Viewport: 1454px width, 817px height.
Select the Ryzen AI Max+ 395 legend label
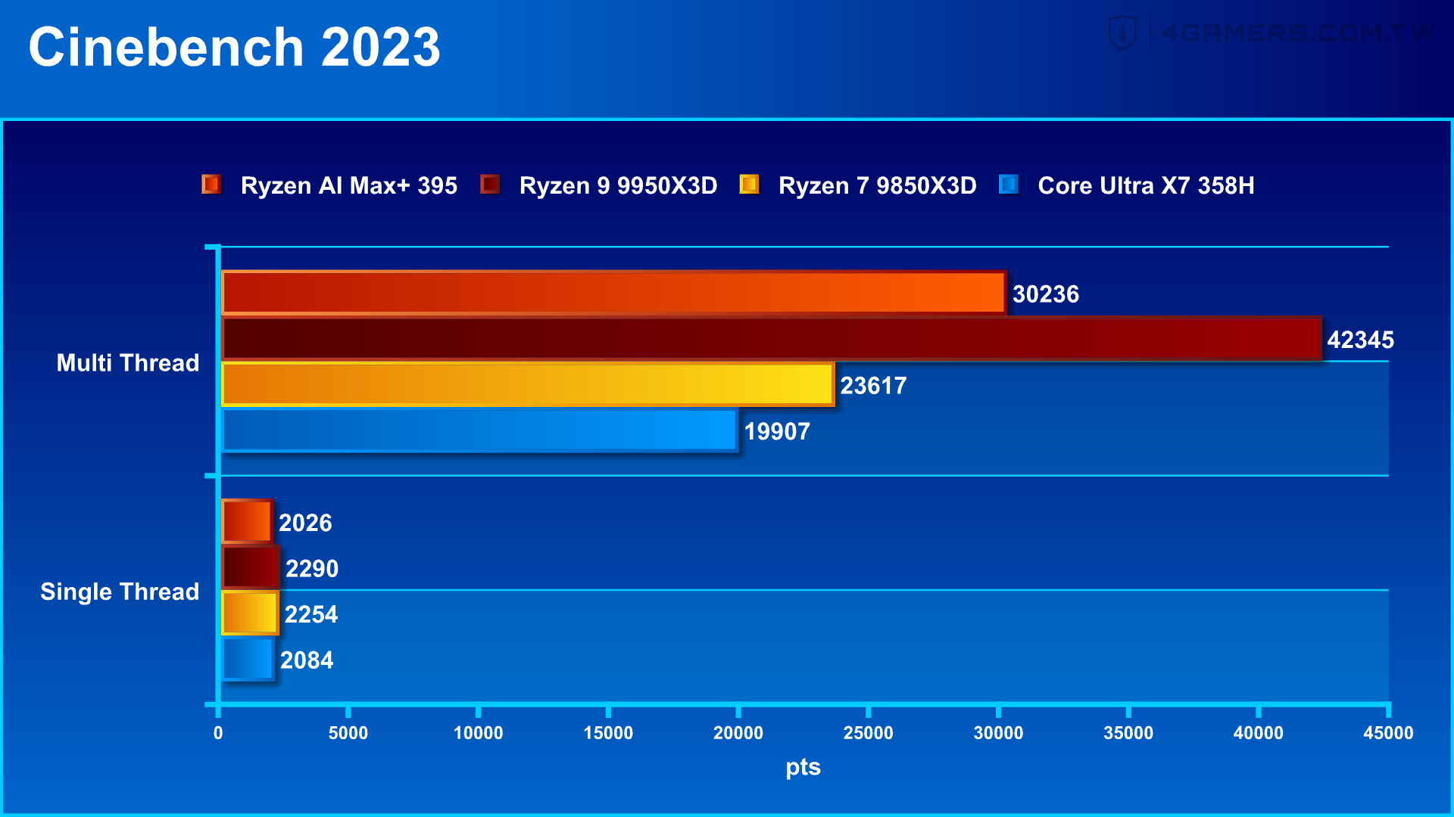coord(348,186)
